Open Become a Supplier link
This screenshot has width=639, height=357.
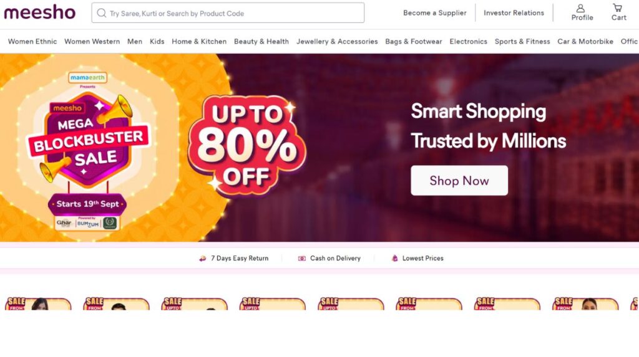[x=435, y=13]
